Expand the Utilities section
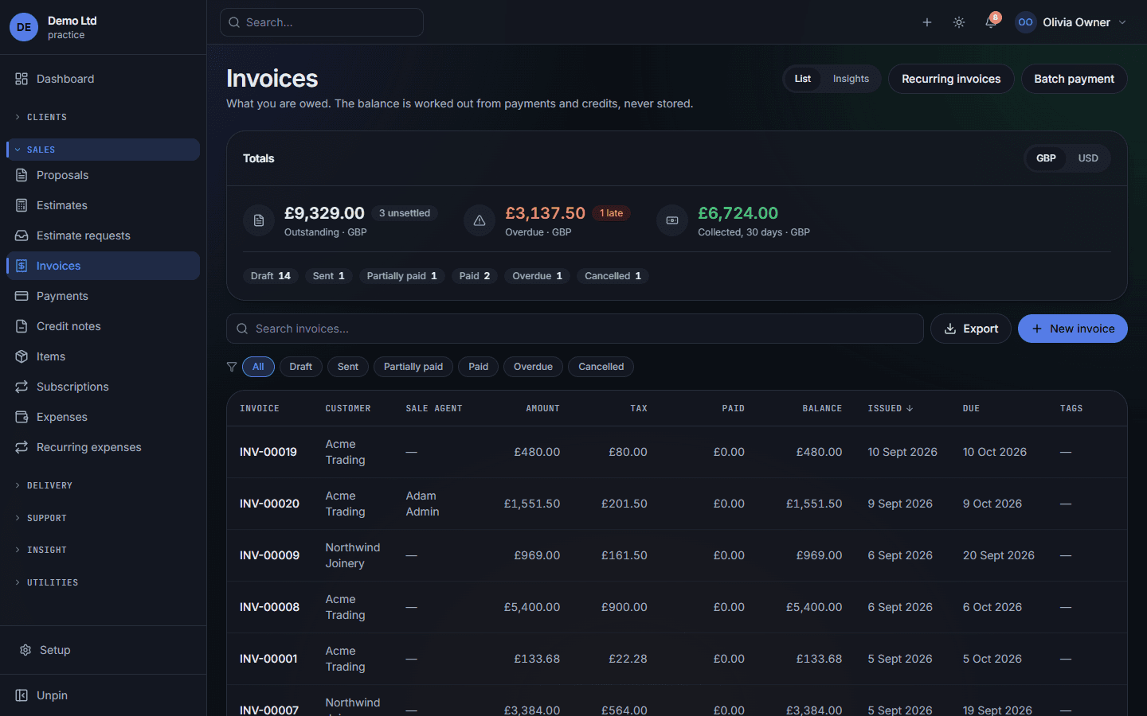The width and height of the screenshot is (1147, 716). pyautogui.click(x=103, y=582)
